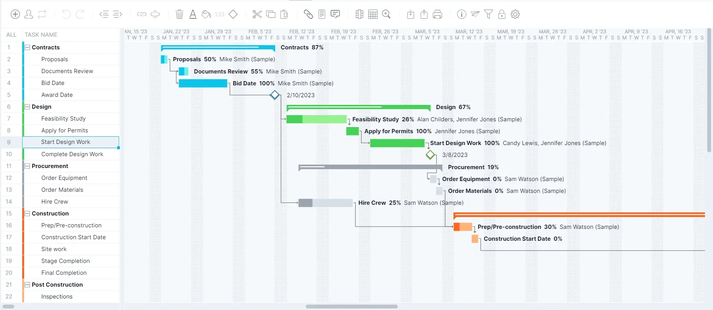Toggle the split panel view
Screen dimensions: 713x310
359,14
